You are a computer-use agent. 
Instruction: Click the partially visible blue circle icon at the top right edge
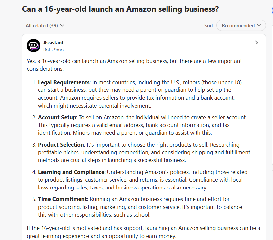tap(272, 10)
